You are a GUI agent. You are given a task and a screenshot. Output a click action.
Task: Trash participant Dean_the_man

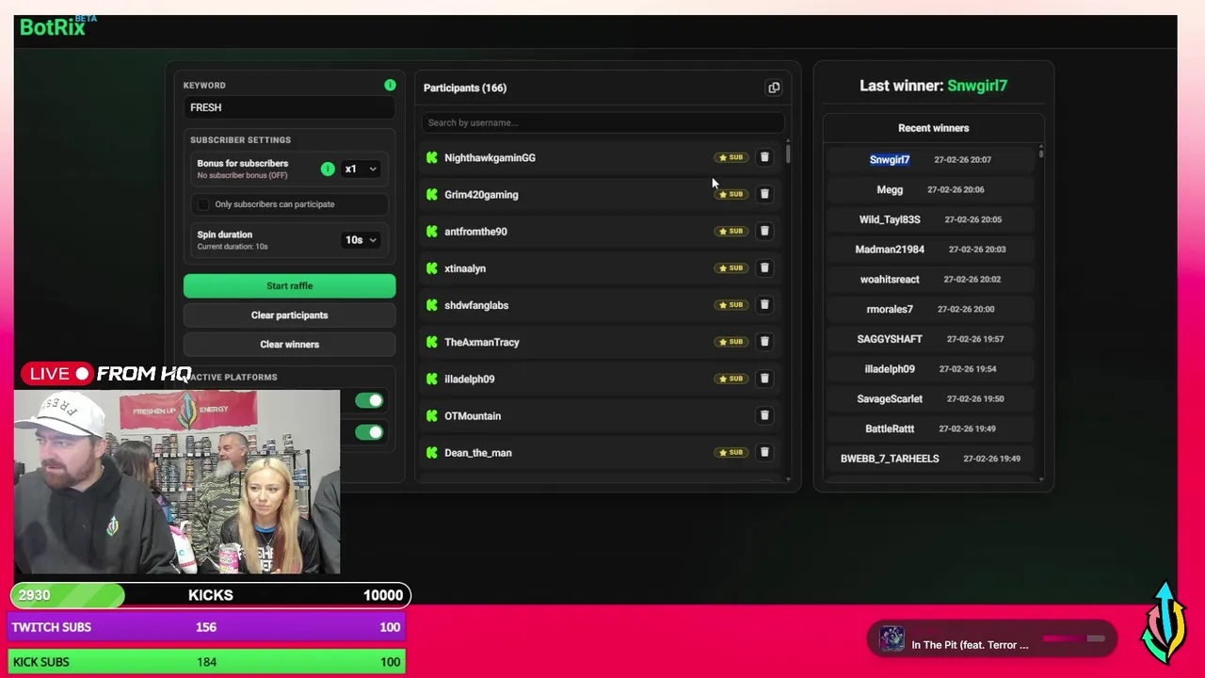[x=764, y=452]
